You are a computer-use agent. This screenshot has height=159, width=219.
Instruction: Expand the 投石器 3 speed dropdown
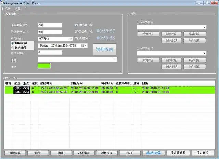tap(71, 39)
